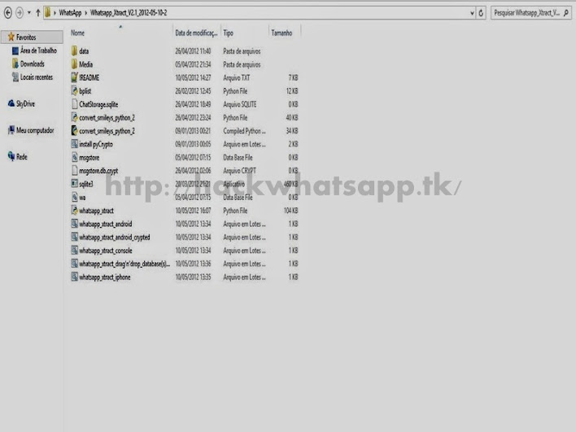This screenshot has height=432, width=576.
Task: Select the data folder icon
Action: (74, 50)
